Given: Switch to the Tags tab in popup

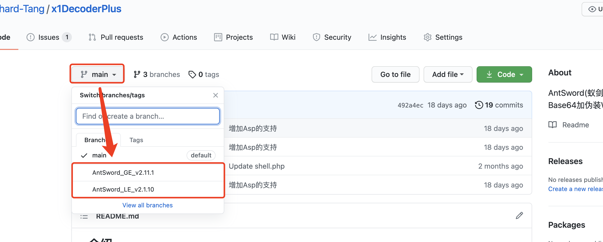Looking at the screenshot, I should point(136,140).
